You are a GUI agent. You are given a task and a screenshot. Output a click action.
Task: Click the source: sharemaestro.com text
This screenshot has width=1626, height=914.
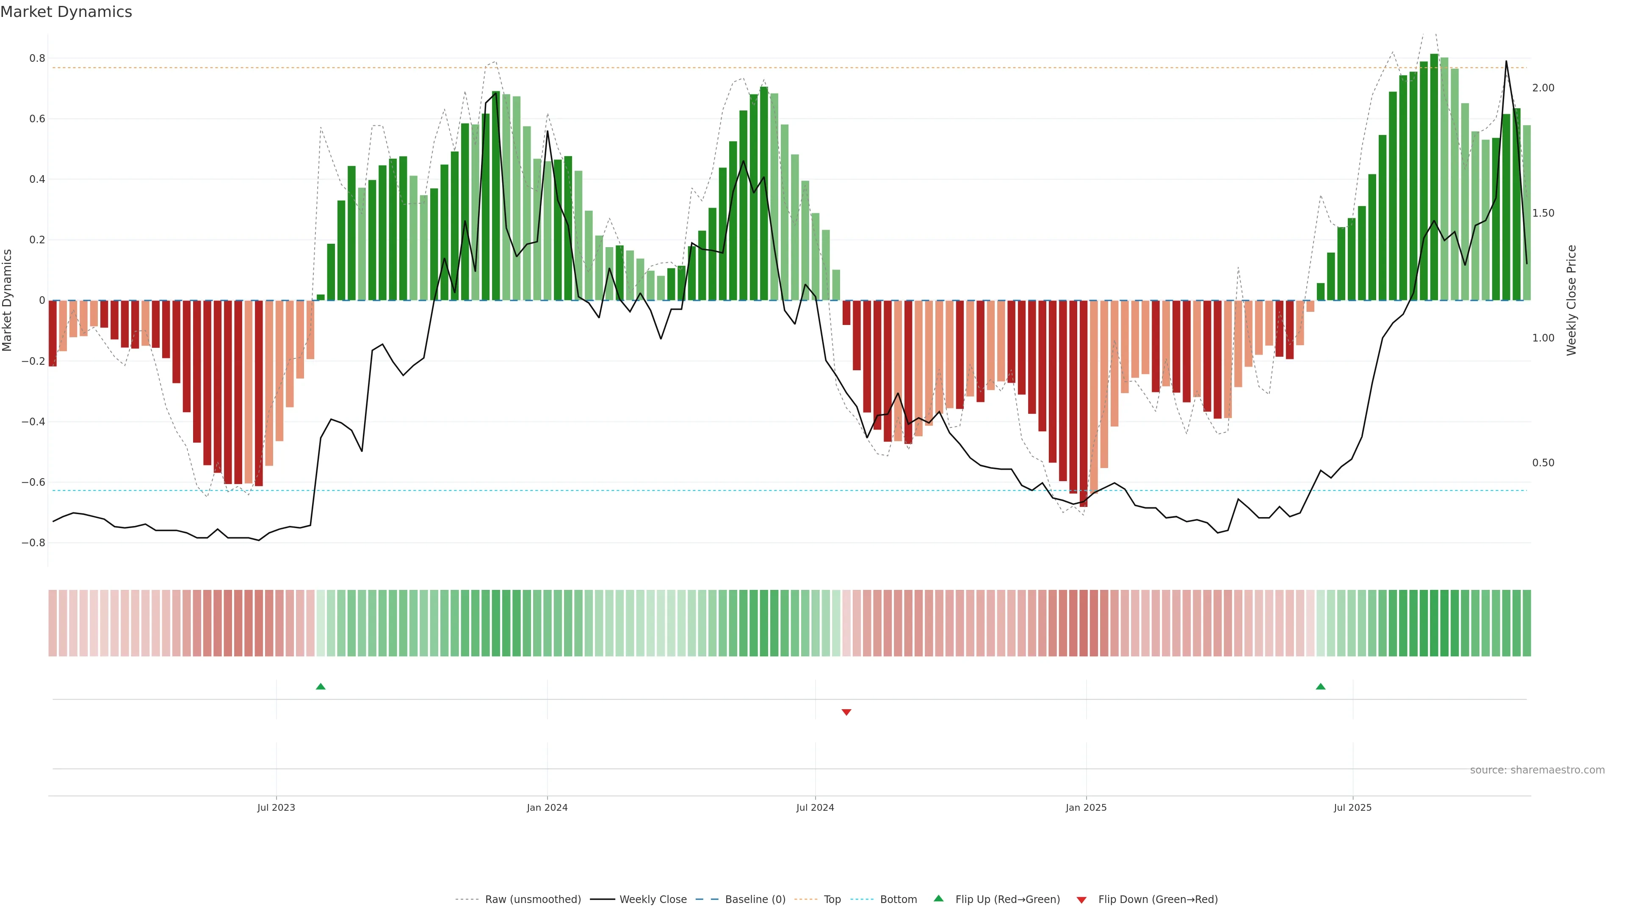[1537, 770]
